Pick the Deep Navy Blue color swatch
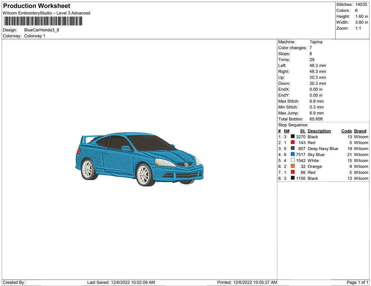The width and height of the screenshot is (371, 286). click(293, 149)
